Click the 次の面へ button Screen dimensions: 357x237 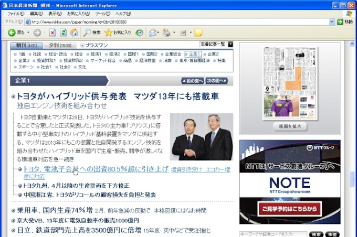point(216,81)
